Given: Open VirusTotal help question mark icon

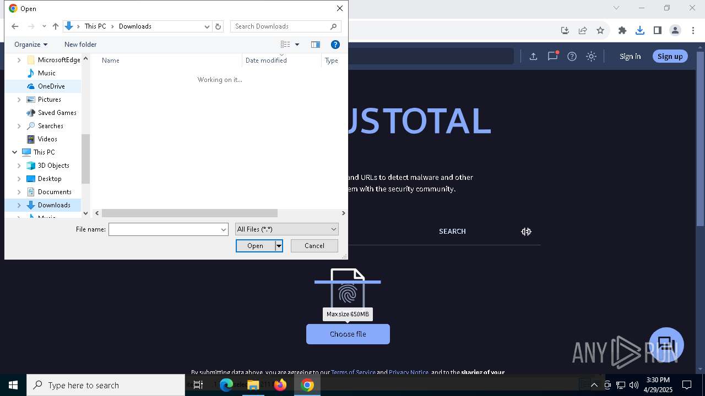Looking at the screenshot, I should 572,56.
